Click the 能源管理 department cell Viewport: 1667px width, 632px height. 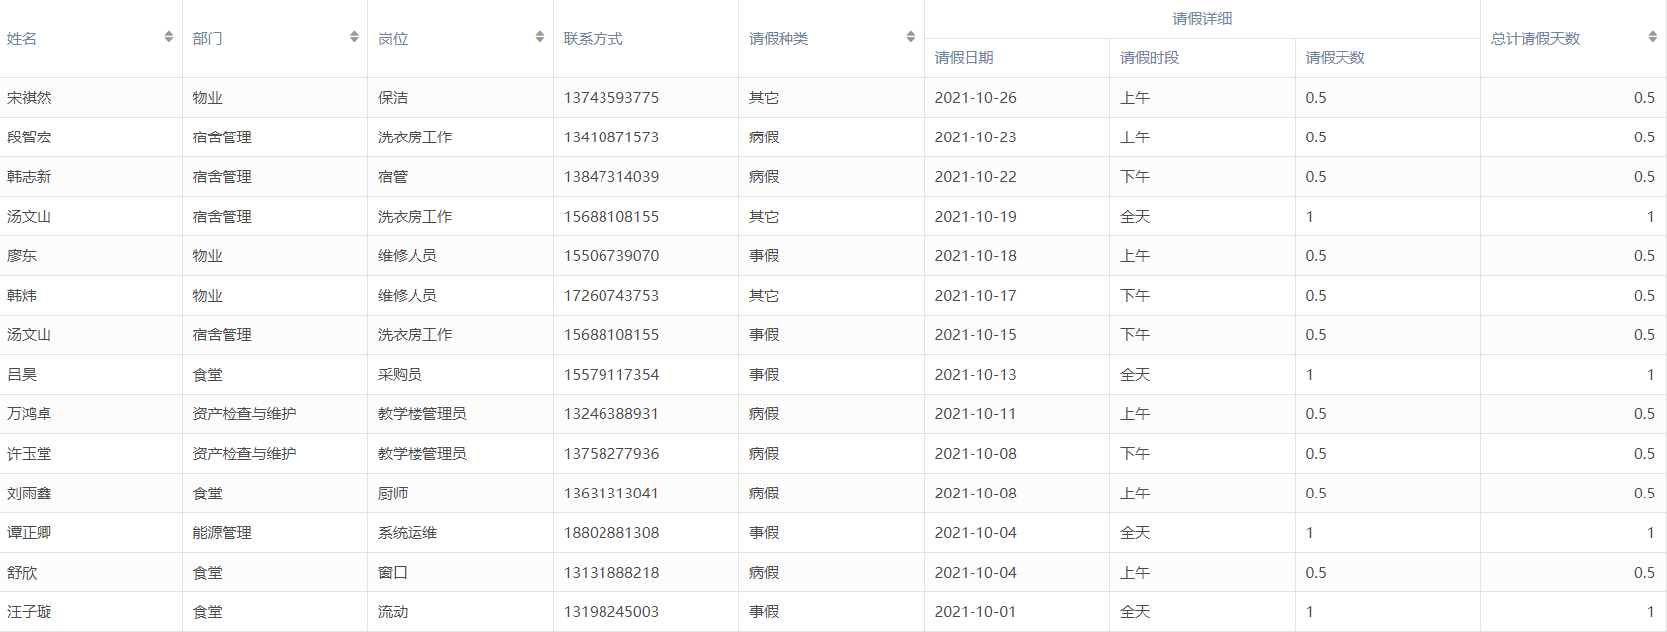[x=223, y=533]
